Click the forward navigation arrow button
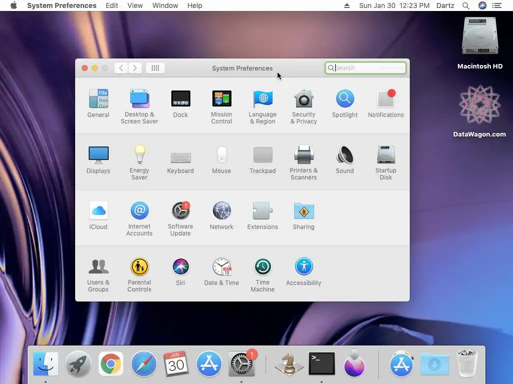 pyautogui.click(x=135, y=68)
